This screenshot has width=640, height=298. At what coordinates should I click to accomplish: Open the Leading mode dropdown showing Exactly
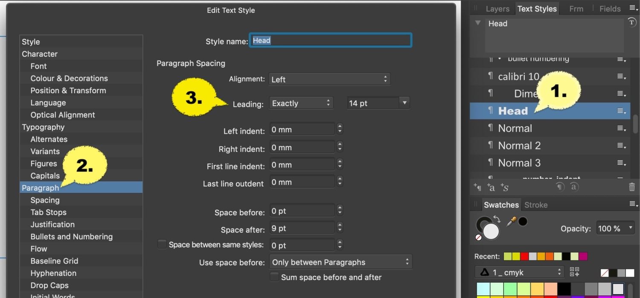click(x=300, y=103)
